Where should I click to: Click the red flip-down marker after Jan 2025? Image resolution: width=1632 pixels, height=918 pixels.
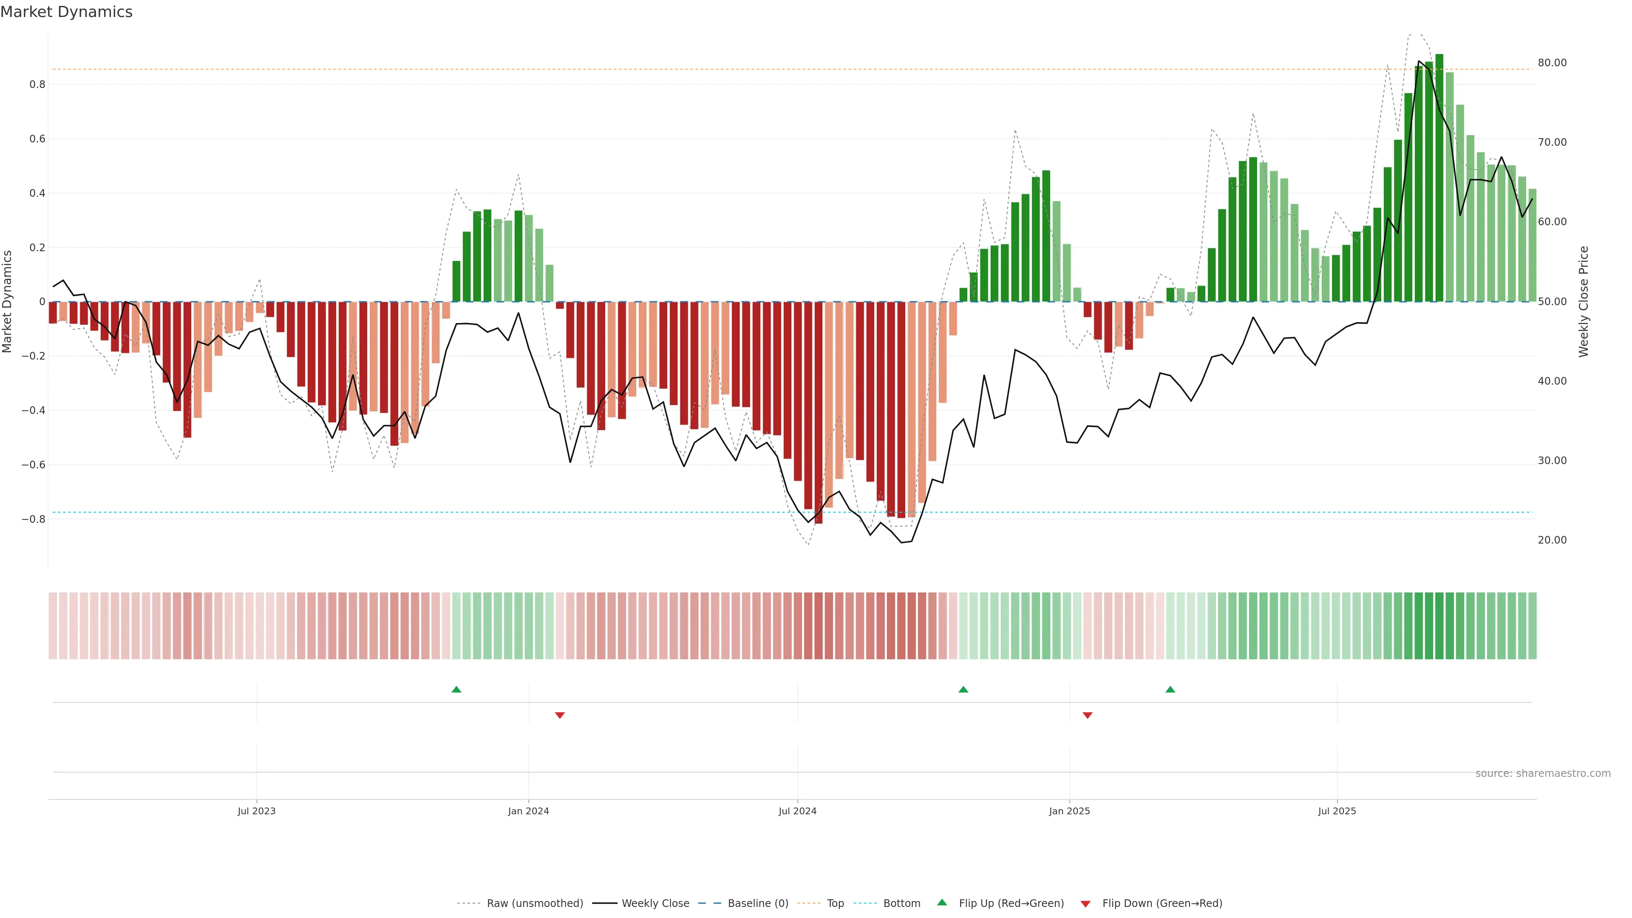click(x=1087, y=715)
